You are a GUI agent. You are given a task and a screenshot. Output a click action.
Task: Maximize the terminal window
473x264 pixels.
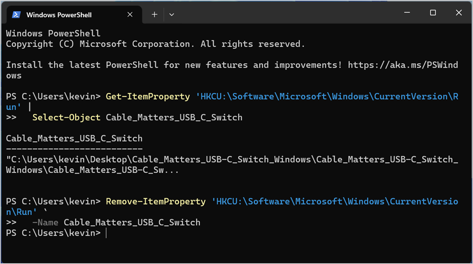433,13
